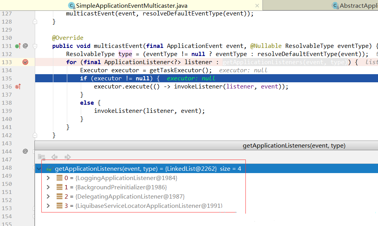Expand element 0 LoggingApplicationListener

[x=48, y=178]
